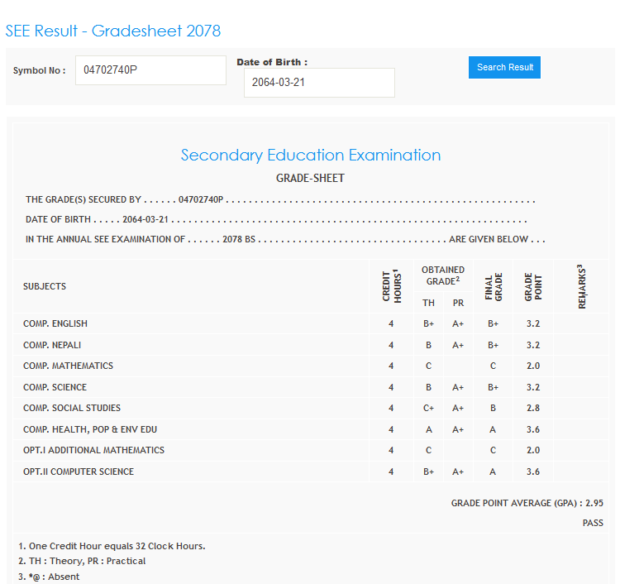639x584 pixels.
Task: Click the CREDIT HOURS column header
Action: pos(391,286)
